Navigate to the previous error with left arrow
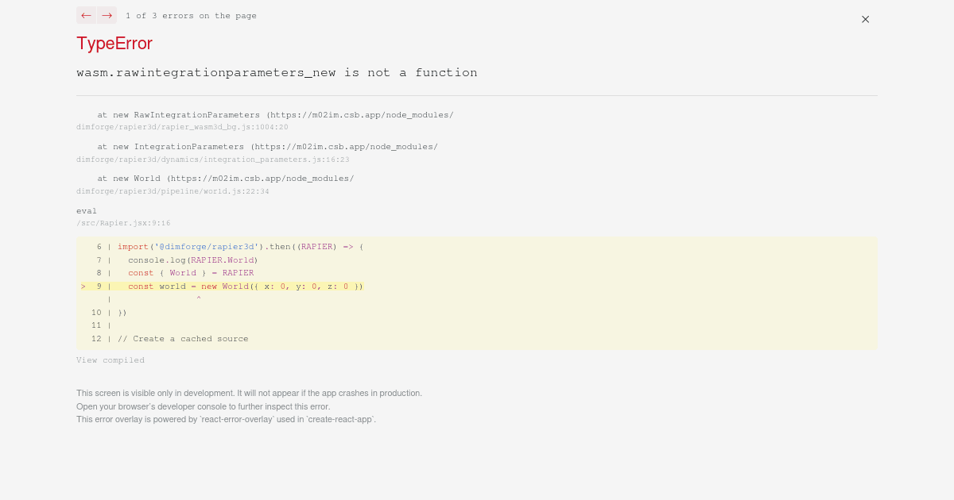 pyautogui.click(x=86, y=15)
